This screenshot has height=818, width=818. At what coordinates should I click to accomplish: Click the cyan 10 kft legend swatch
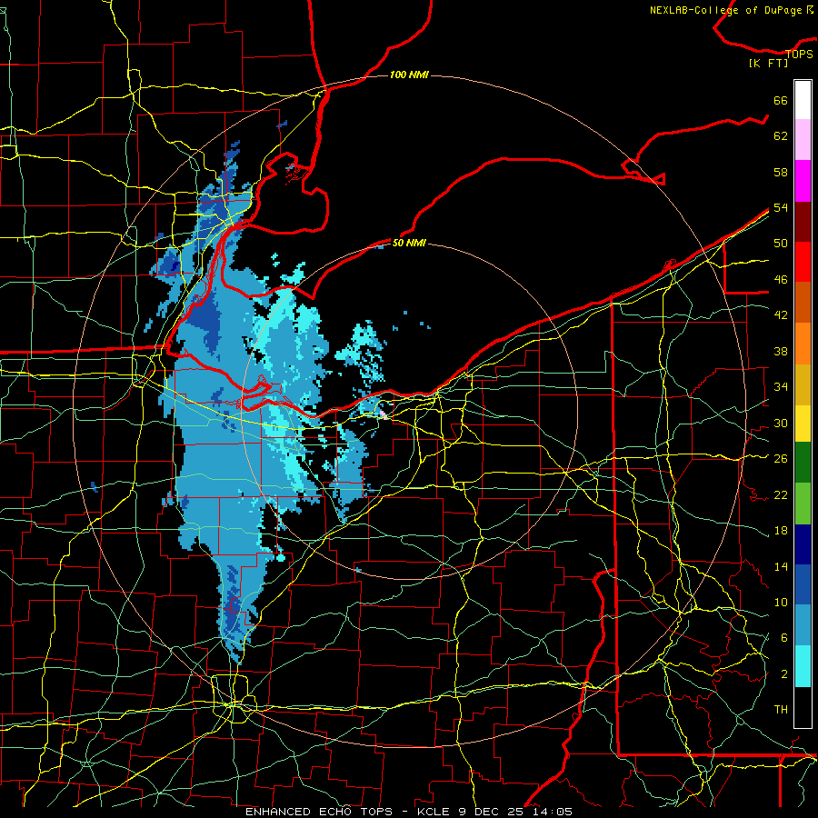[803, 666]
